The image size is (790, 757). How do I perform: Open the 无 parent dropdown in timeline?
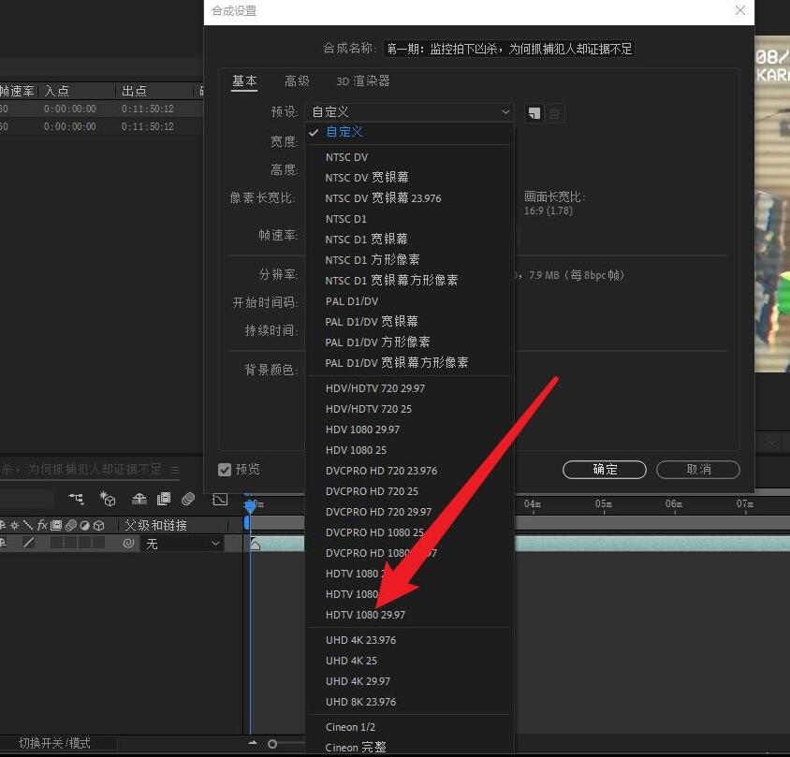tap(184, 544)
